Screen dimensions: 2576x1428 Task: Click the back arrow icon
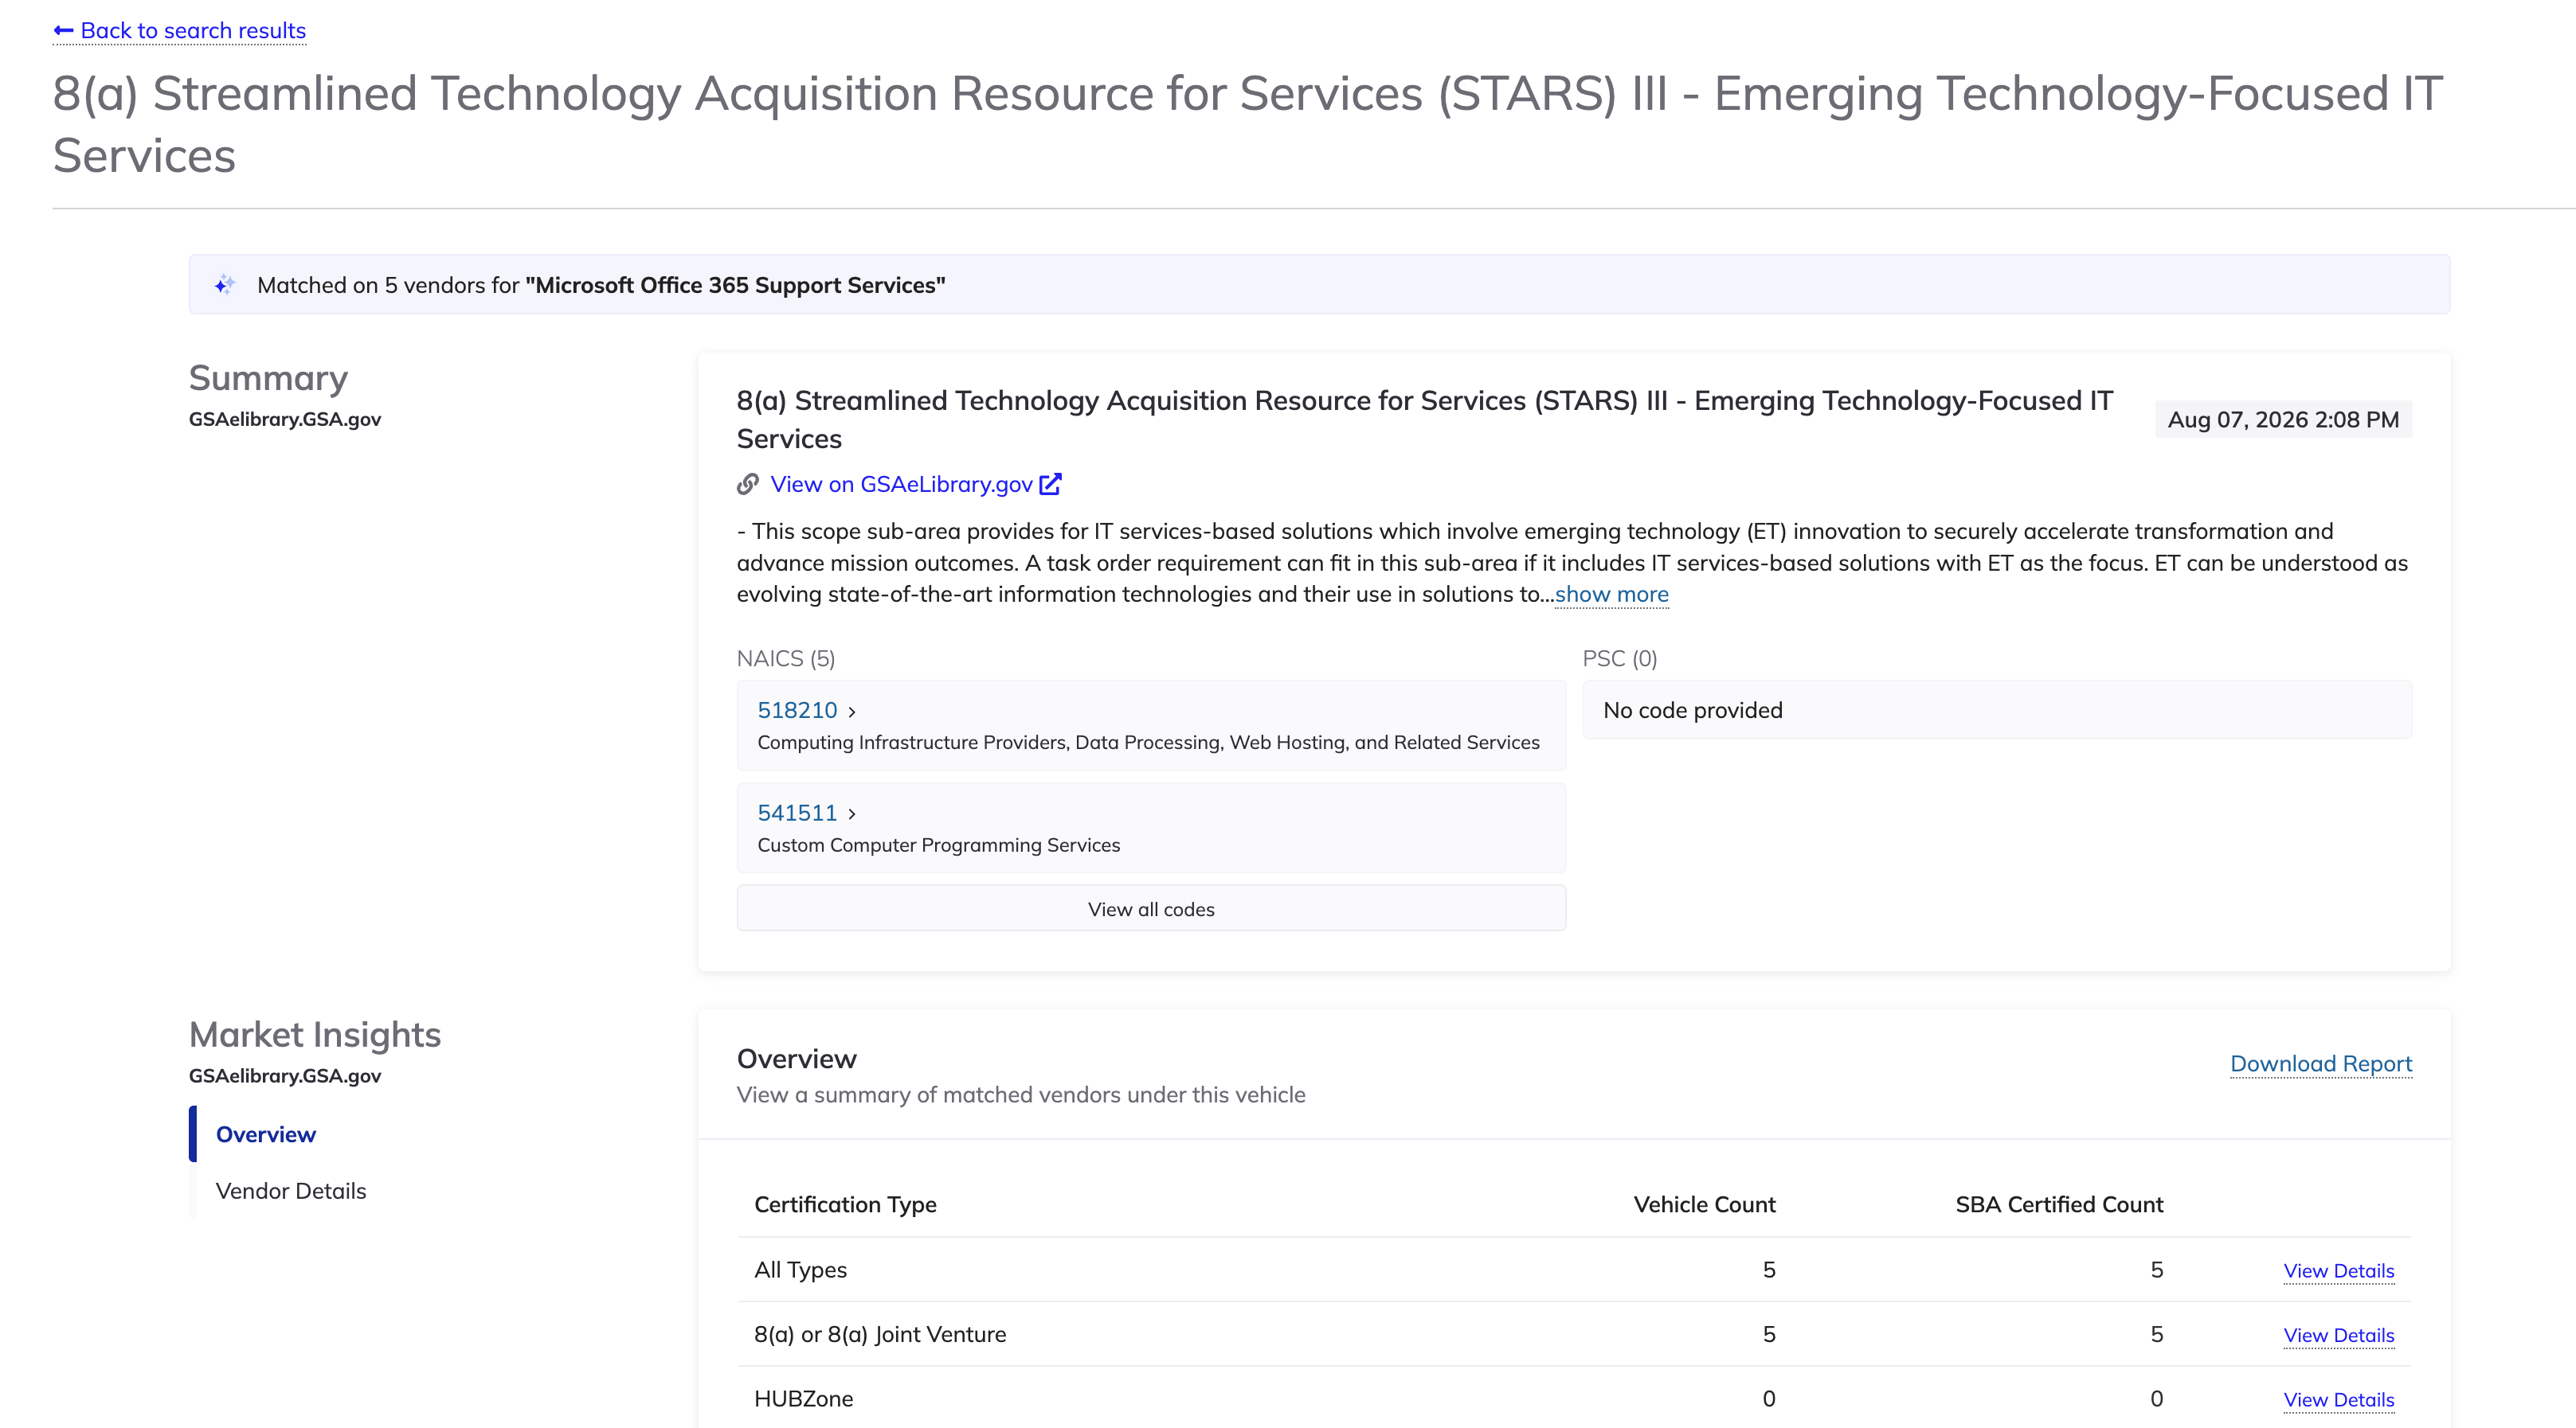pyautogui.click(x=63, y=31)
